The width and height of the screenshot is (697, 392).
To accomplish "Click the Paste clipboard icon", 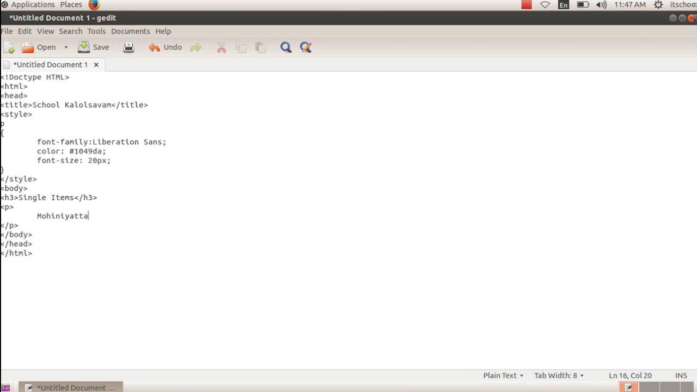I will 260,48.
